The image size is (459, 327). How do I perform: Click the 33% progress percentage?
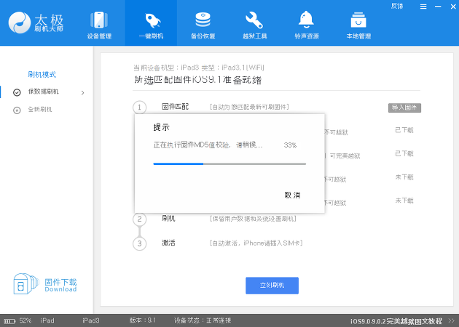click(x=290, y=145)
